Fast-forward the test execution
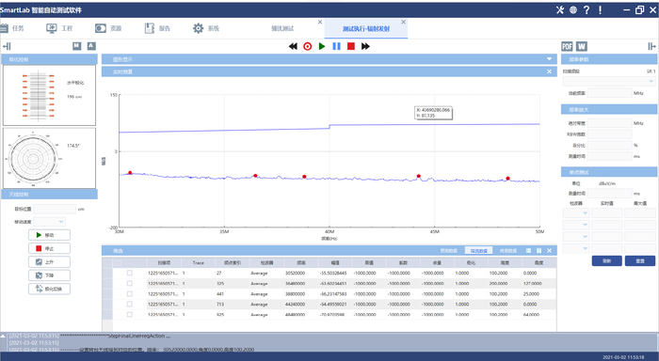Image resolution: width=659 pixels, height=361 pixels. pyautogui.click(x=365, y=46)
